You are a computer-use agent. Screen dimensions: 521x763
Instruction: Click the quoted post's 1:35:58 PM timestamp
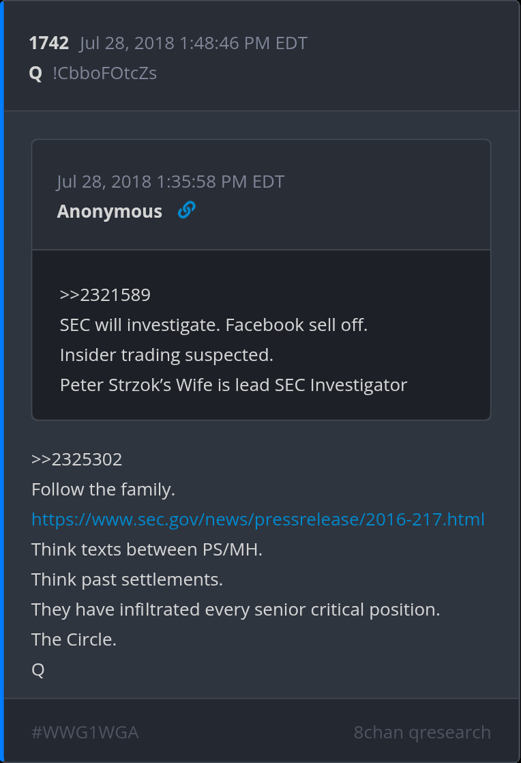pos(170,182)
